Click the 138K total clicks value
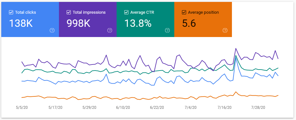The image size is (296, 120). (21, 24)
